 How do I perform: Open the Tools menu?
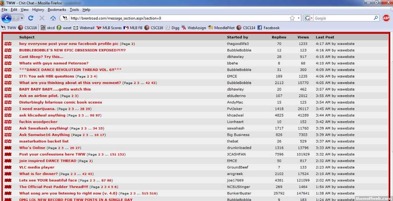74,10
